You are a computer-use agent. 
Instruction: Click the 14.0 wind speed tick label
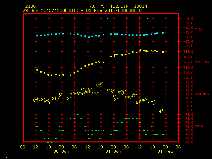(189, 82)
